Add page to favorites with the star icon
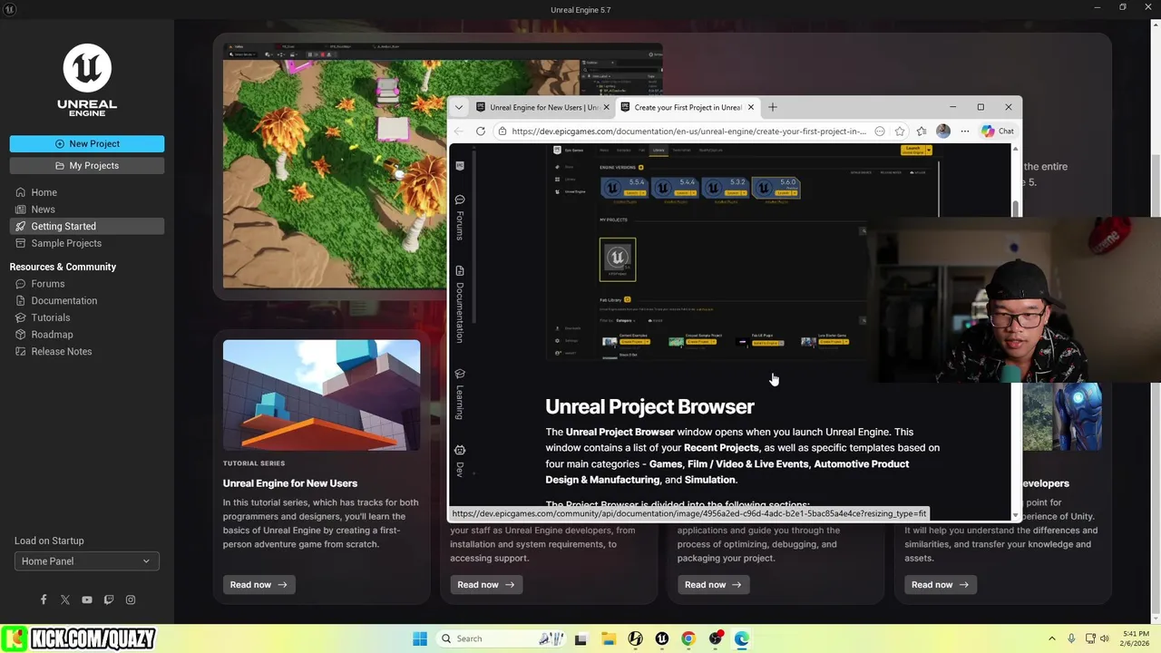The height and width of the screenshot is (653, 1161). coord(900,132)
